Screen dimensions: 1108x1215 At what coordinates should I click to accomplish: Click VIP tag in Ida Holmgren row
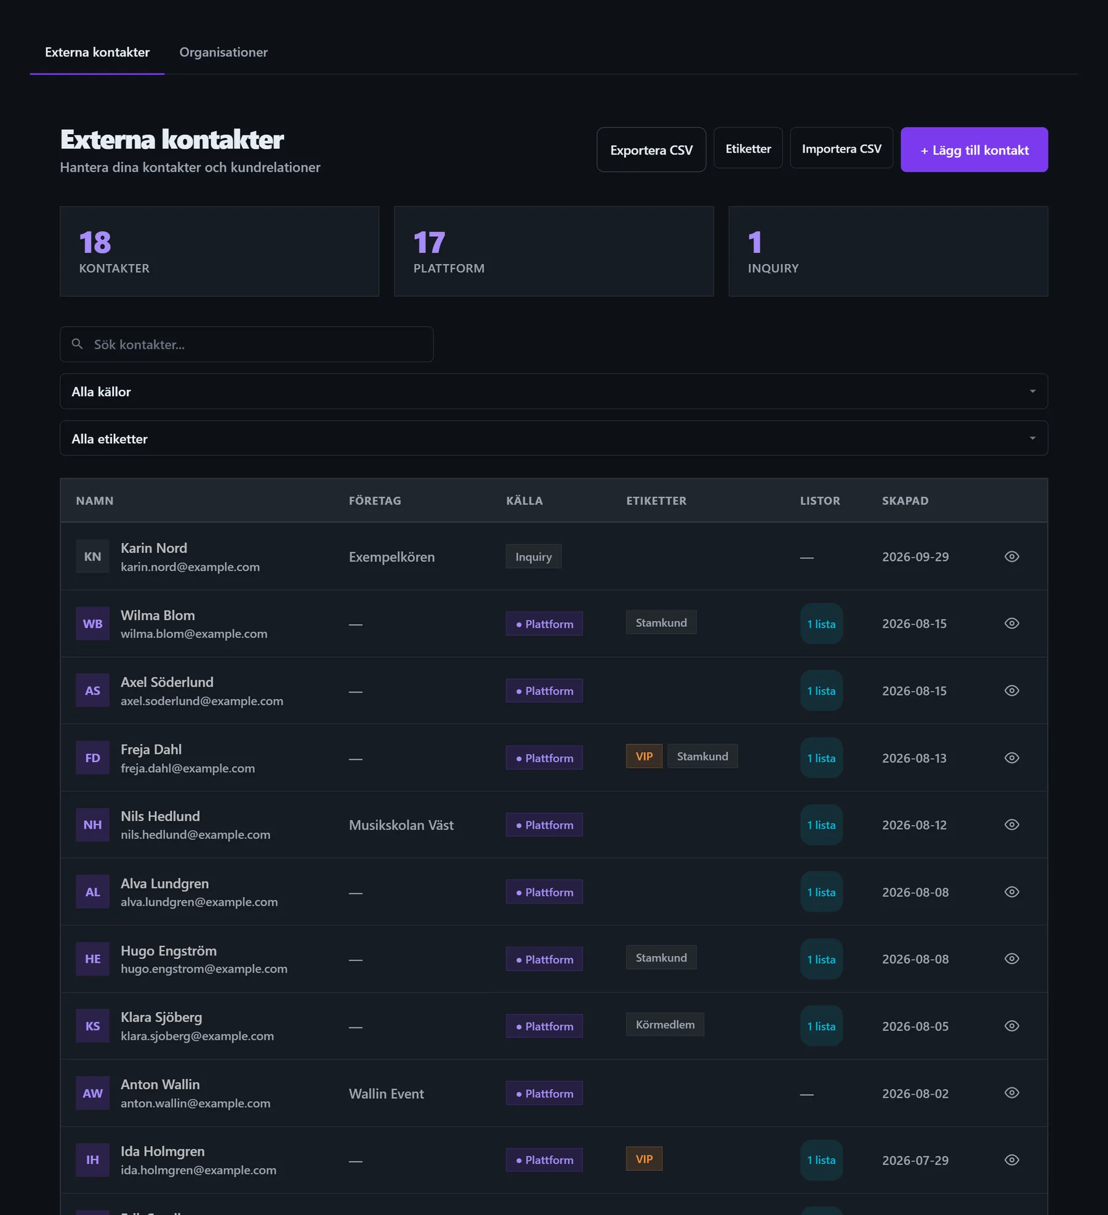(x=644, y=1159)
